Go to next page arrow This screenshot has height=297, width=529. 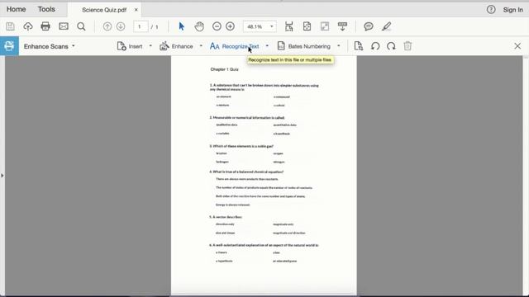[121, 26]
